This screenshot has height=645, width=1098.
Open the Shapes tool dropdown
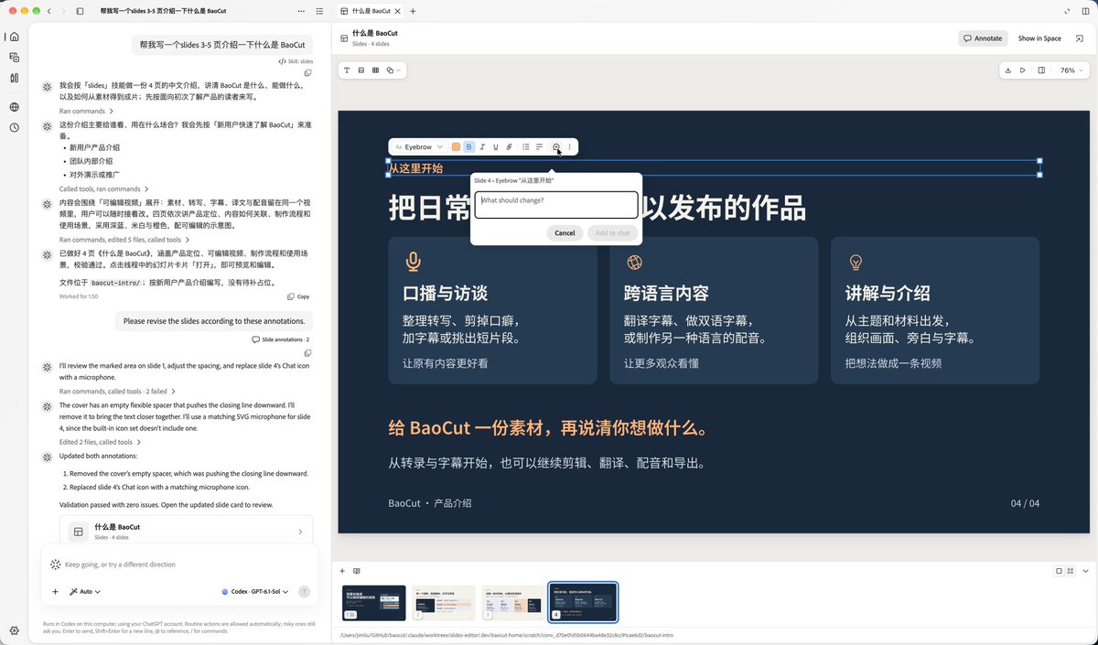tap(393, 70)
